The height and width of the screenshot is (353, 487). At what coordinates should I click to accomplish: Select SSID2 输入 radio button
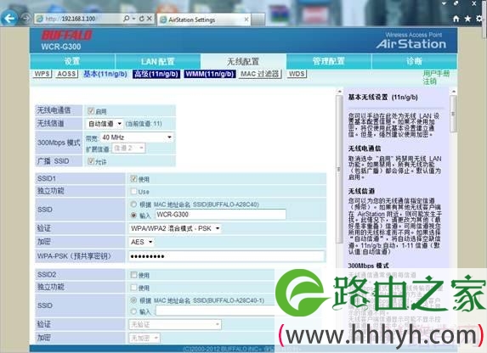(x=133, y=311)
